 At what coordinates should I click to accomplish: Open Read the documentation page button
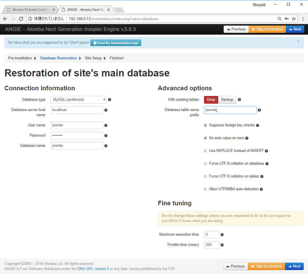[x=116, y=43]
